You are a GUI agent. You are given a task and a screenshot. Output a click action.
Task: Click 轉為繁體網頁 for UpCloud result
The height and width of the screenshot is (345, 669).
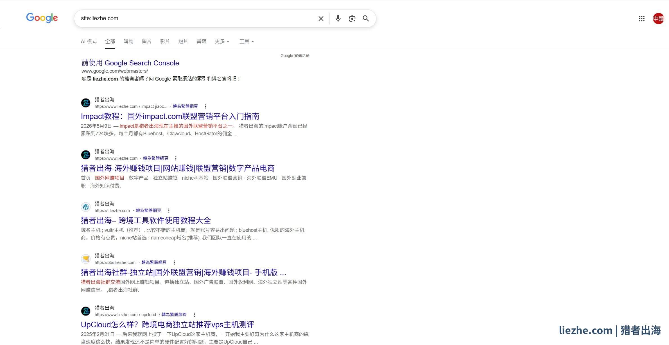[x=174, y=315]
